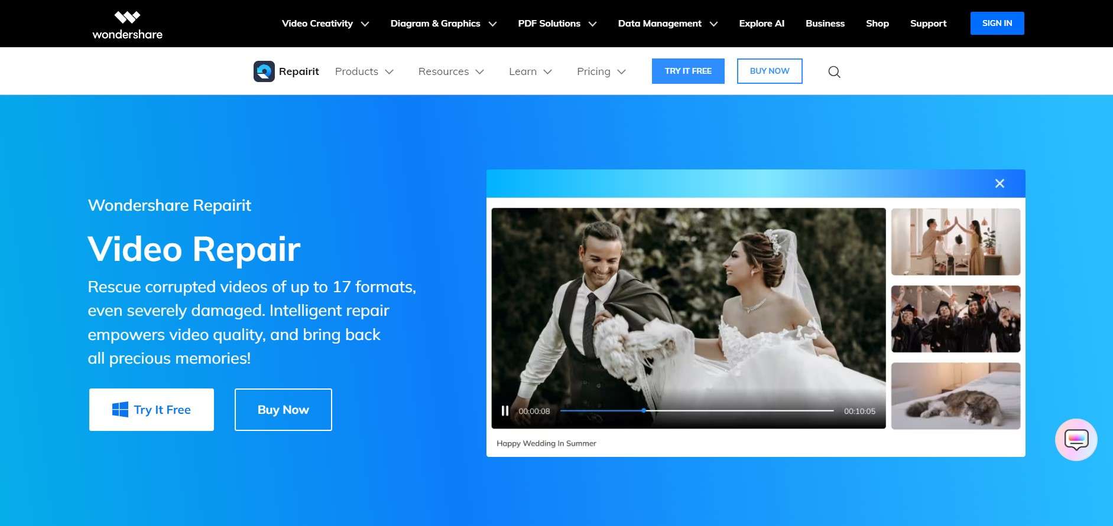Expand the Diagram & Graphics menu
The height and width of the screenshot is (526, 1113).
pyautogui.click(x=443, y=24)
